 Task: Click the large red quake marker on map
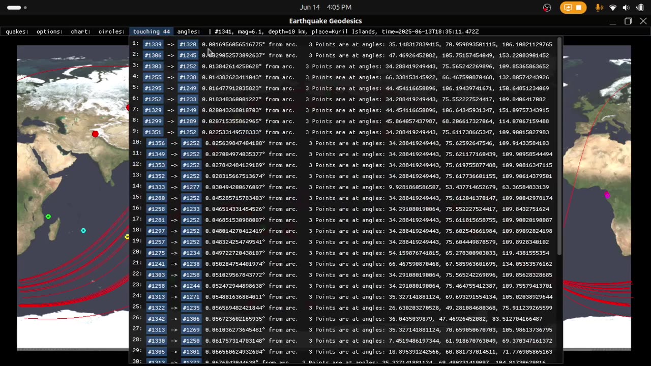click(x=95, y=134)
